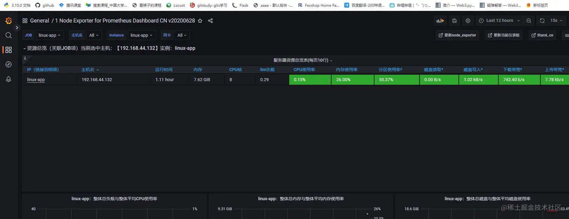Viewport: 569px width, 219px height.
Task: Open the hamburger links menu at far right
Action: 566,35
